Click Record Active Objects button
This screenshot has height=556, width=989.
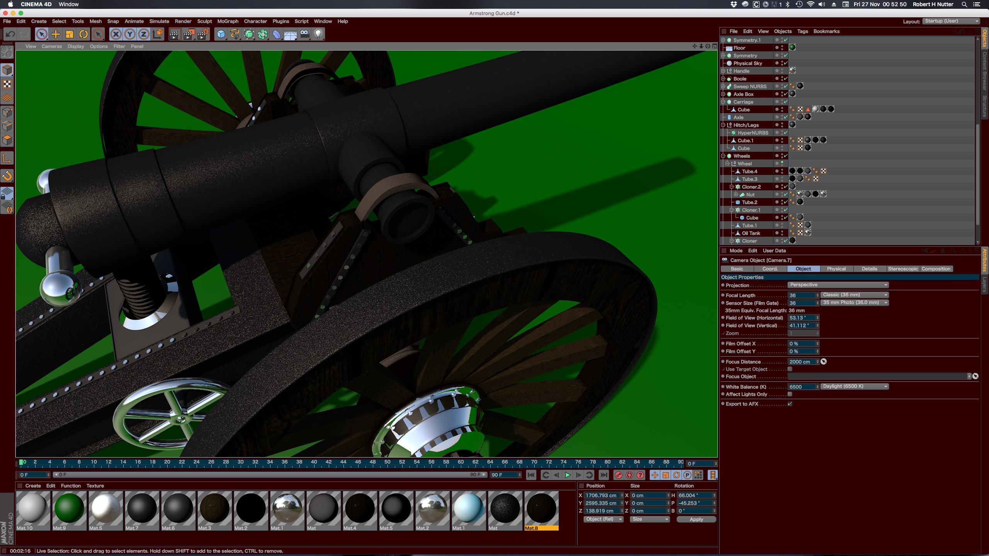click(619, 475)
